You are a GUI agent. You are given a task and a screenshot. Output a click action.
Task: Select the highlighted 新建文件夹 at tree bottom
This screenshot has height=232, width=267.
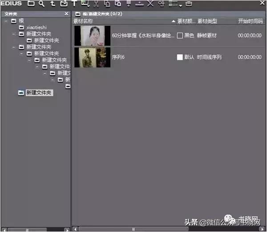pyautogui.click(x=39, y=93)
